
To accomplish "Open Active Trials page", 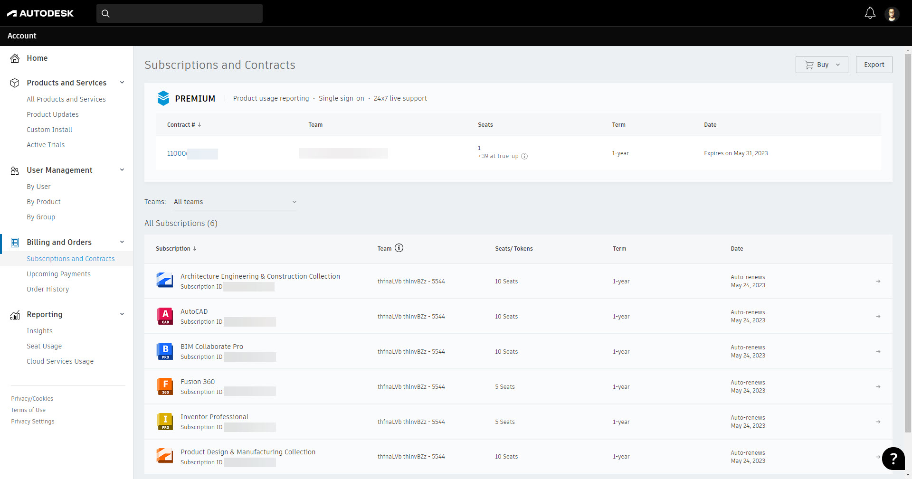I will 46,145.
